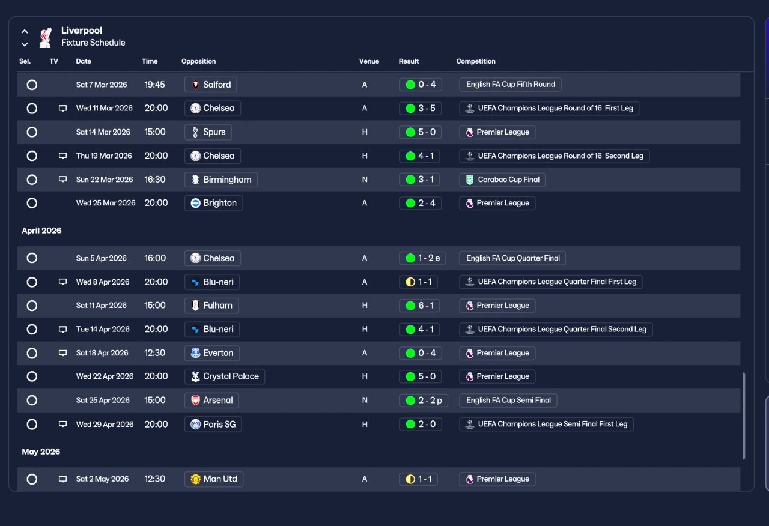Open the English FA Cup Semi Final competition link
The image size is (769, 526).
[508, 400]
